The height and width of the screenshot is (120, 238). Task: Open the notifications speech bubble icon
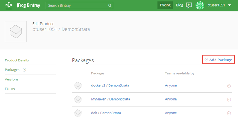[189, 5]
